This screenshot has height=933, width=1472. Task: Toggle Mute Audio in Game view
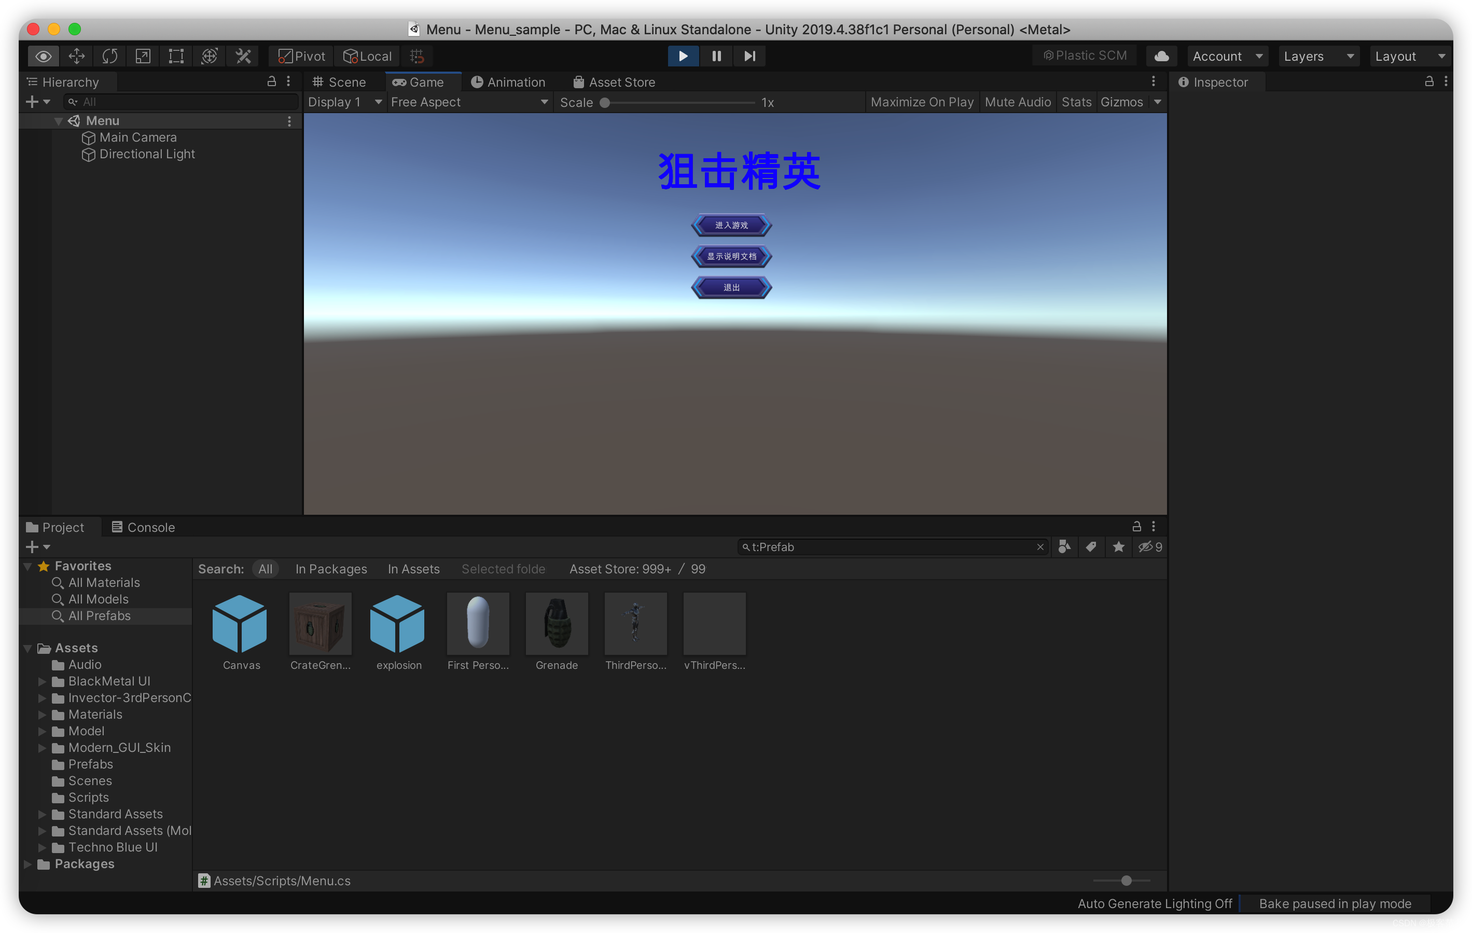(1017, 102)
